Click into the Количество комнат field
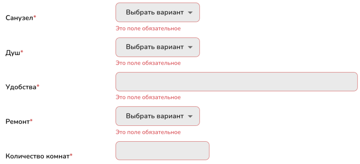Image resolution: width=360 pixels, height=164 pixels. (x=162, y=151)
